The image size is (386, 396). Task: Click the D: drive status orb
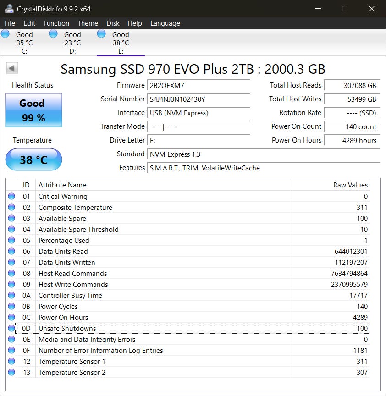(53, 33)
